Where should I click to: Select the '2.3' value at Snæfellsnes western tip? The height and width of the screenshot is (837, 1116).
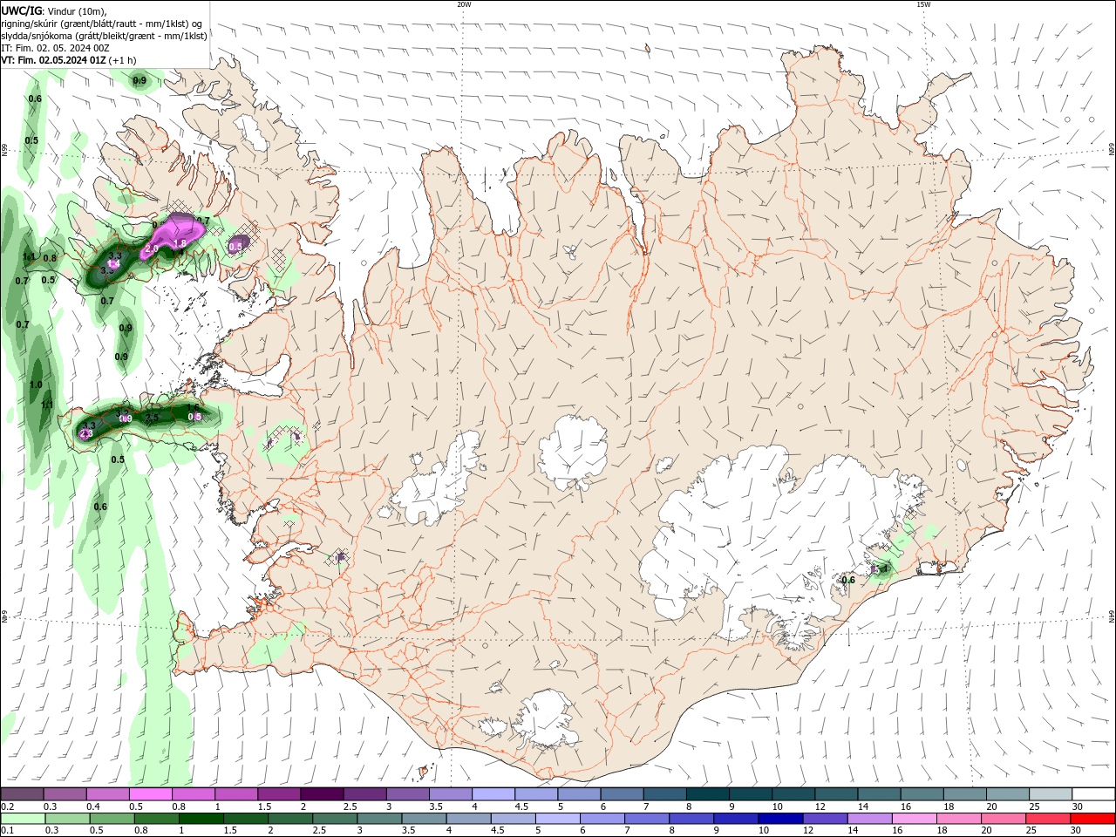(x=85, y=433)
